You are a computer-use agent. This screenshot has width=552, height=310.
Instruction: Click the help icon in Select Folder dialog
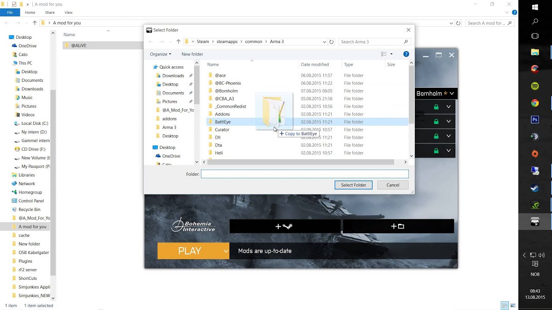click(x=406, y=54)
